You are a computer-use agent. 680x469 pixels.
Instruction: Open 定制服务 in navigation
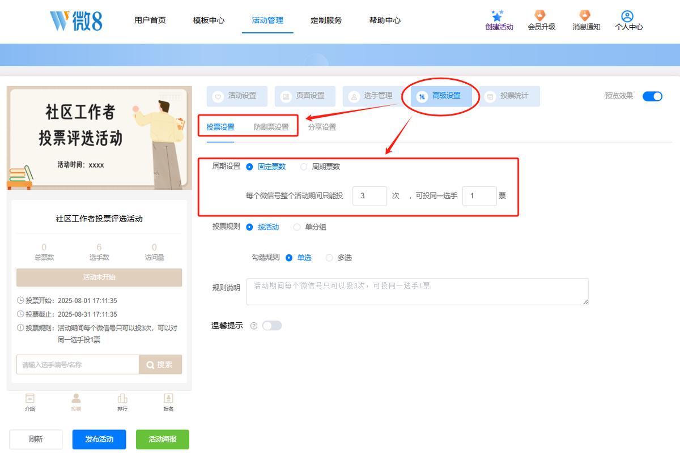click(326, 20)
